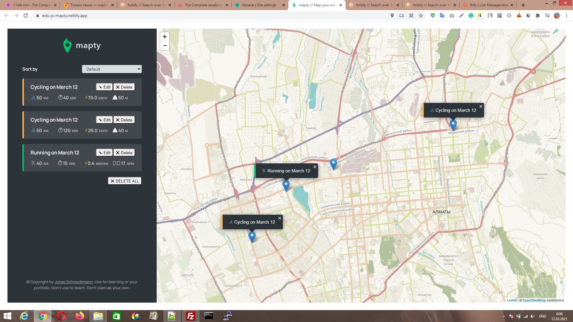Open Chrome extensions puzzle icon
The height and width of the screenshot is (322, 573).
coord(538,16)
